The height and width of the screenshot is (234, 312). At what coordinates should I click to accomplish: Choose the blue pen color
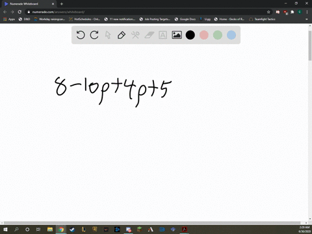(x=231, y=35)
